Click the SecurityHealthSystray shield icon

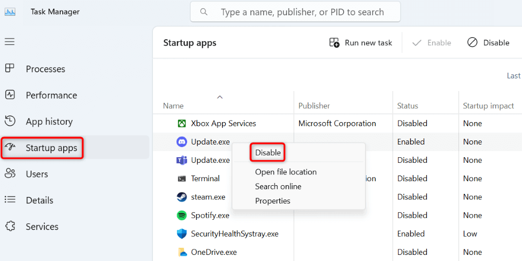(x=181, y=234)
